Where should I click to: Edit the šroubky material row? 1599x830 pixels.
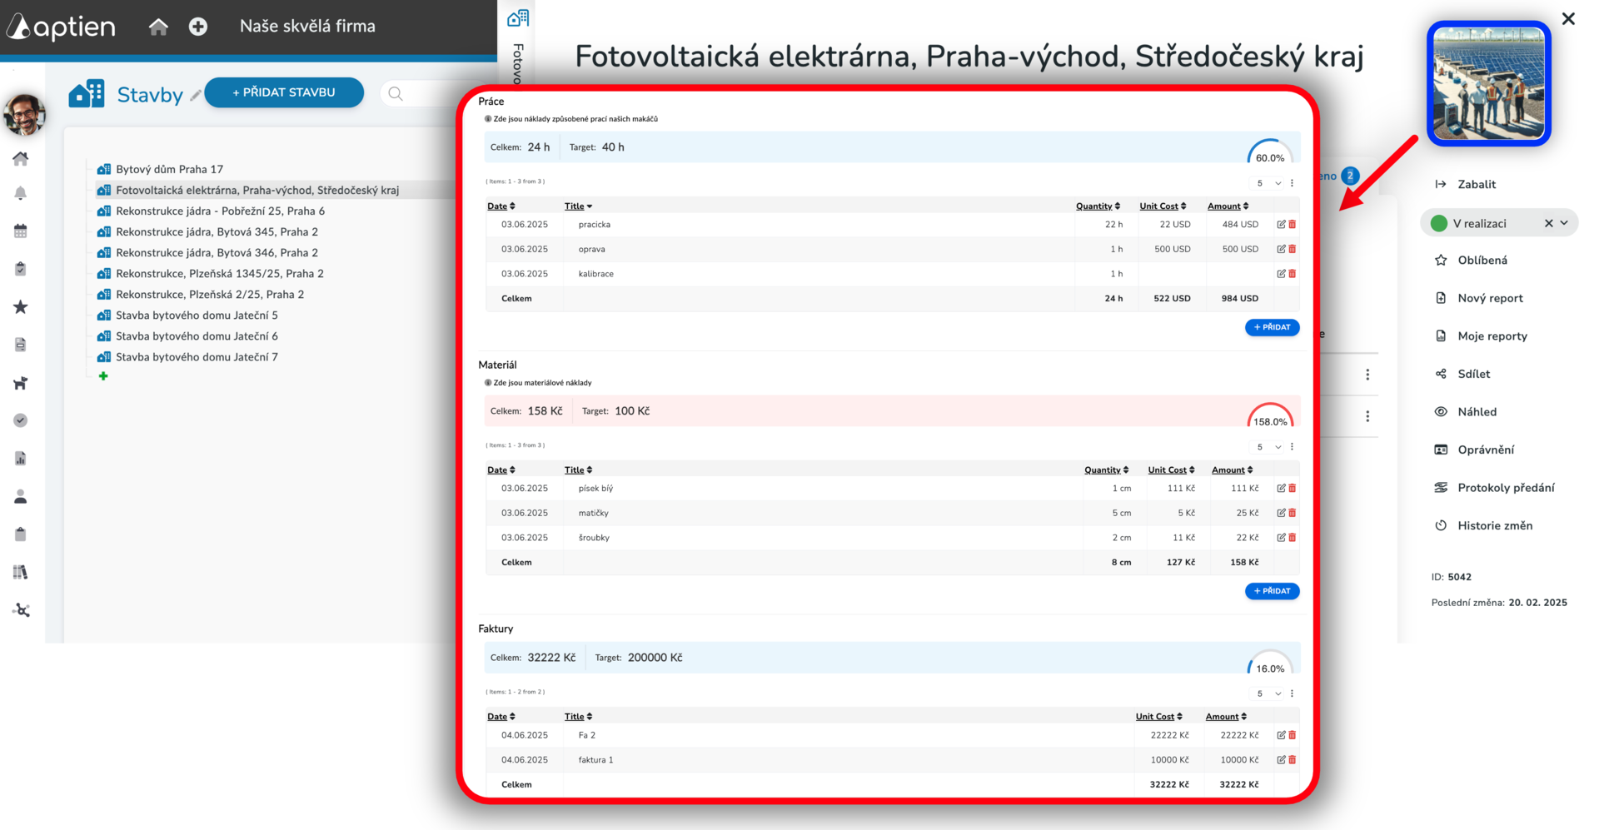1281,537
